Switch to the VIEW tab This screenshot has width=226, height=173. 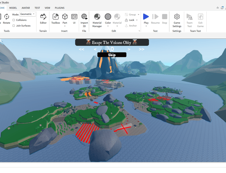(47, 8)
